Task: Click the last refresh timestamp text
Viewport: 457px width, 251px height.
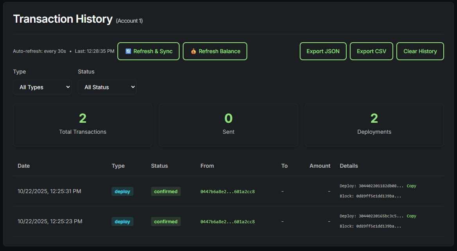Action: [94, 51]
